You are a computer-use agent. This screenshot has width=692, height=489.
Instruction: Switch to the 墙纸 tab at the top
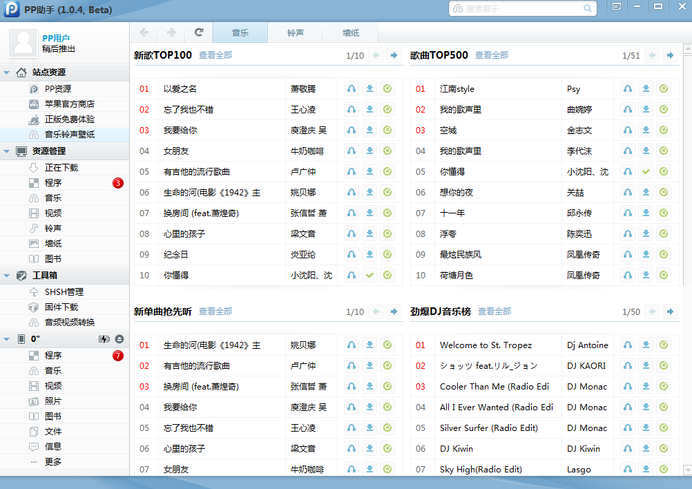(350, 32)
